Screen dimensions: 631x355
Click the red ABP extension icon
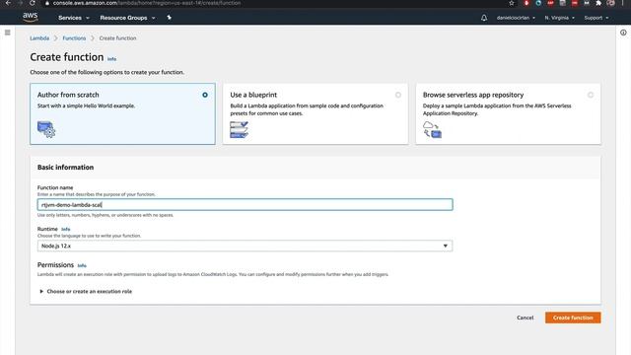pyautogui.click(x=550, y=3)
